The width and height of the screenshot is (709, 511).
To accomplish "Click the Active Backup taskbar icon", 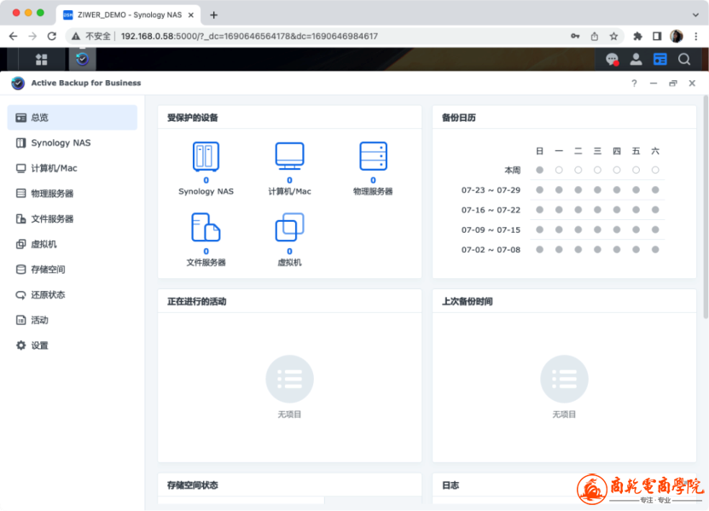I will tap(82, 59).
